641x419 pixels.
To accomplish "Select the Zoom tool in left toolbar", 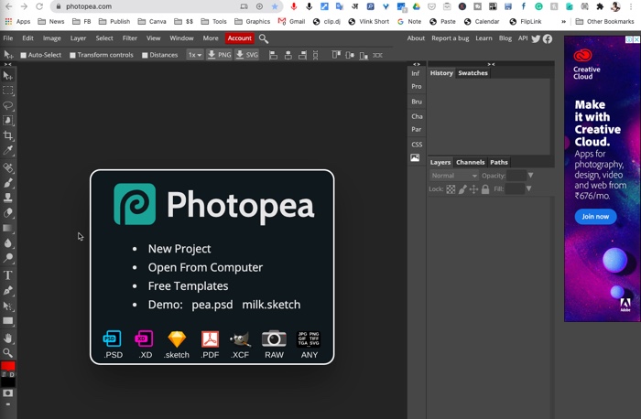I will click(x=7, y=353).
